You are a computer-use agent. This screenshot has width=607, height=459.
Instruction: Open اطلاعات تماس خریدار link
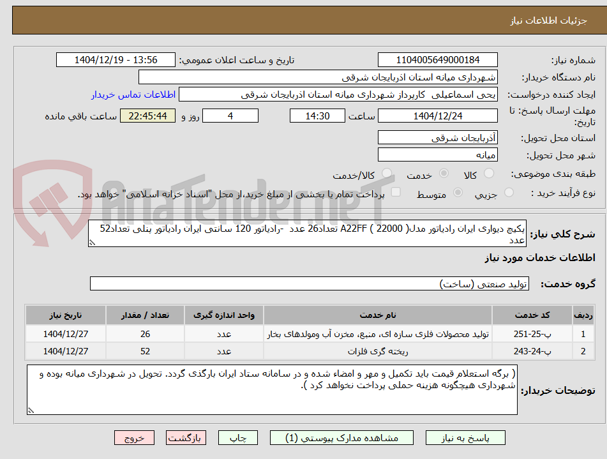[133, 94]
